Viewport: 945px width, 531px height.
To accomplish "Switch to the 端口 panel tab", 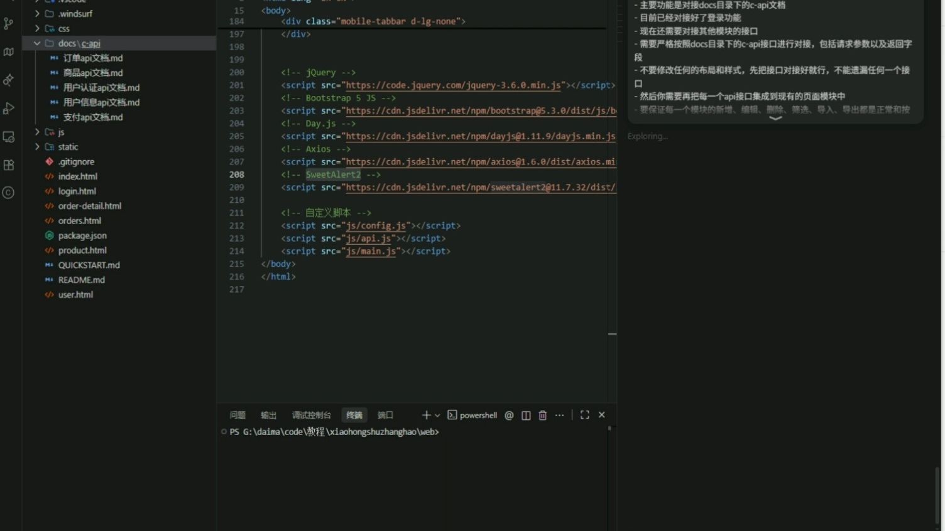I will 385,415.
